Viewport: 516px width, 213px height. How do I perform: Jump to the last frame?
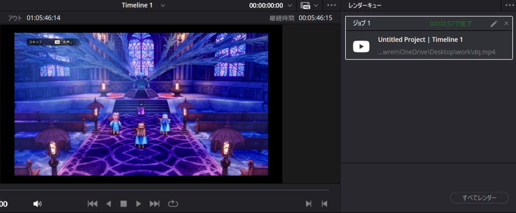click(155, 203)
